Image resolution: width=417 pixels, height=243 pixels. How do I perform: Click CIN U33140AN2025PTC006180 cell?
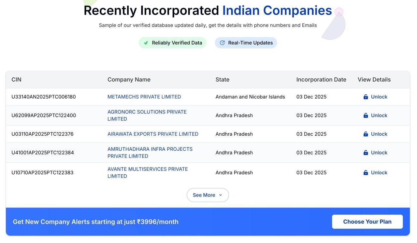pyautogui.click(x=44, y=97)
